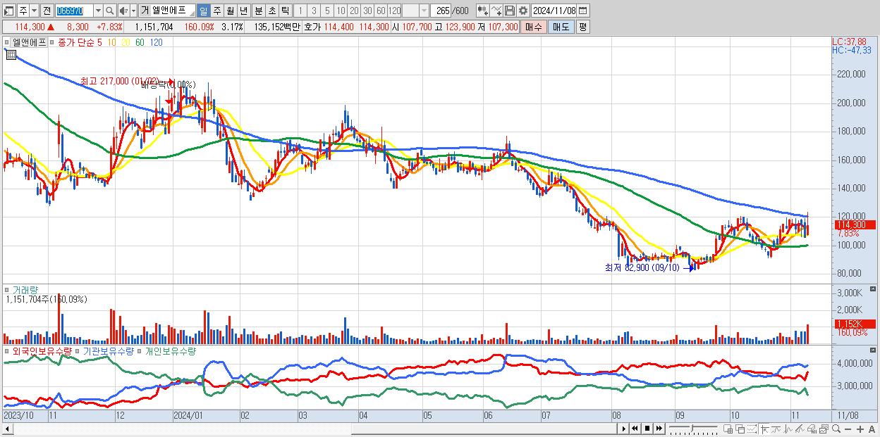880x437 pixels.
Task: Click the 매도 sell button
Action: (x=561, y=27)
